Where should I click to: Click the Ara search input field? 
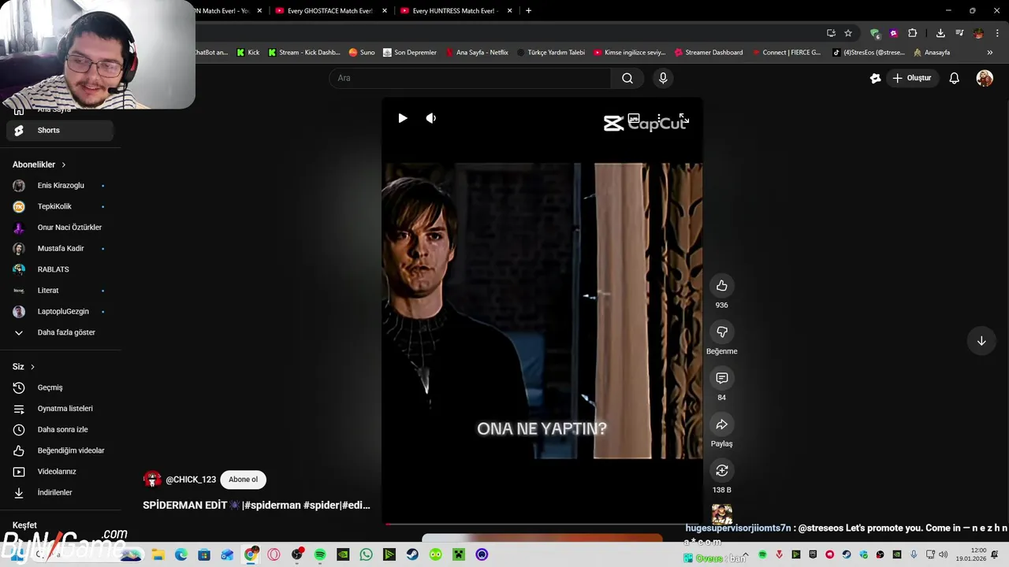(x=470, y=78)
